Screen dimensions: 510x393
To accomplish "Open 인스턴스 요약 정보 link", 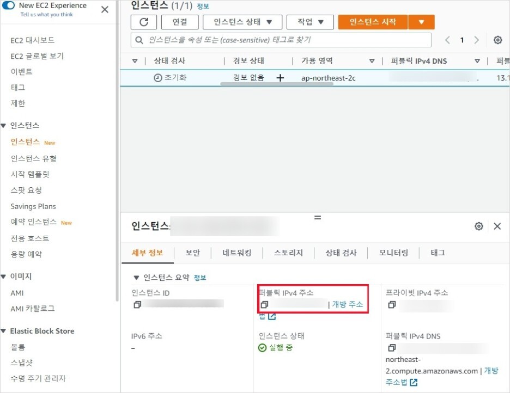I will (200, 278).
